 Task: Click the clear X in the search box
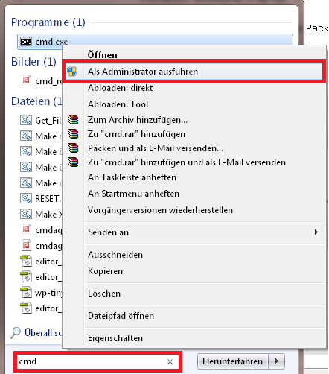point(170,361)
